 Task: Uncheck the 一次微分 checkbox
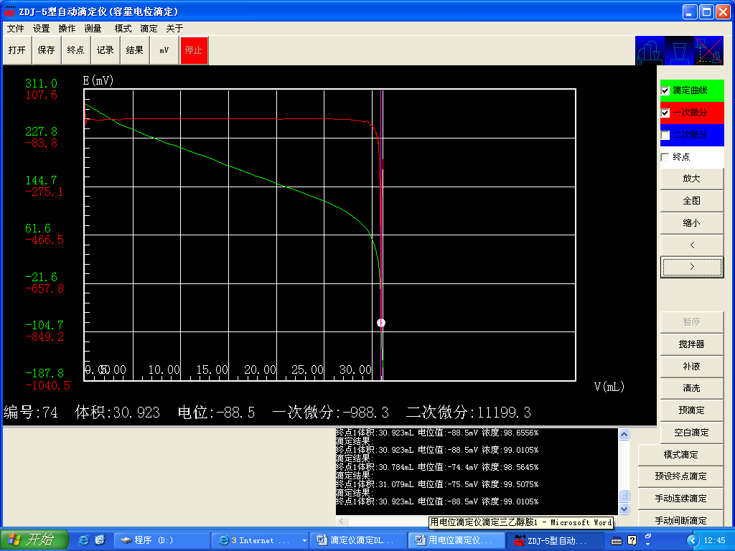point(665,113)
